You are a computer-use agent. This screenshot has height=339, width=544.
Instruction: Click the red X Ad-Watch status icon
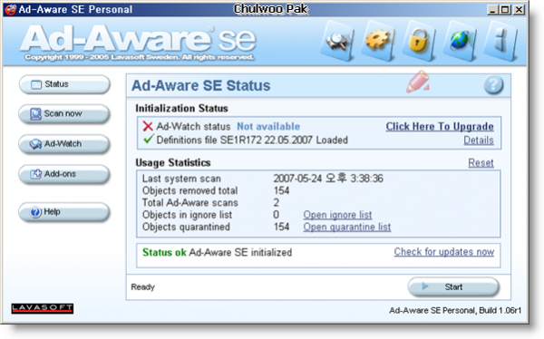coord(148,126)
